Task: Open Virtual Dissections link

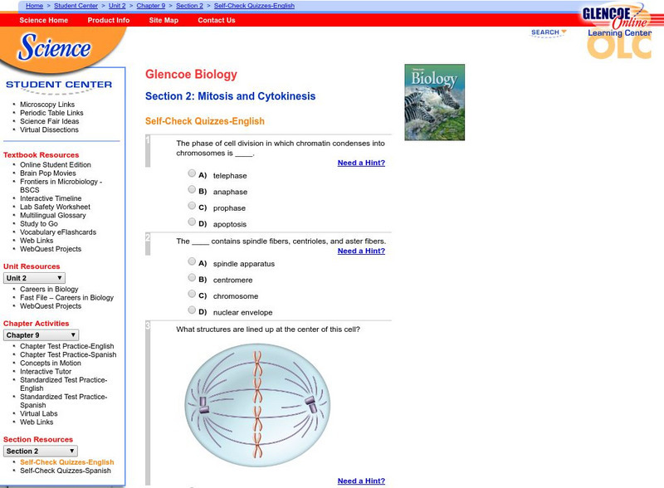Action: 49,129
